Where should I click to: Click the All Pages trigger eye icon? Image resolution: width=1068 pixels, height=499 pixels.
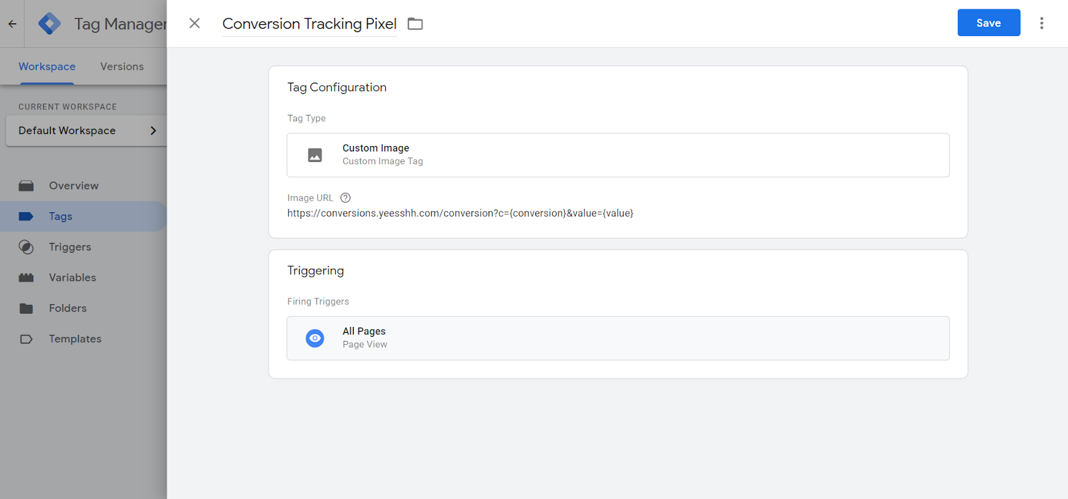click(315, 338)
